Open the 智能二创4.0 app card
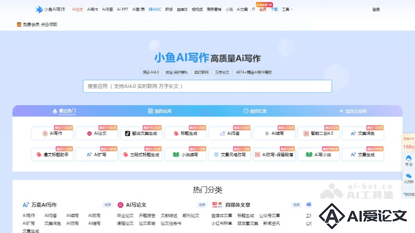 [x=319, y=134]
